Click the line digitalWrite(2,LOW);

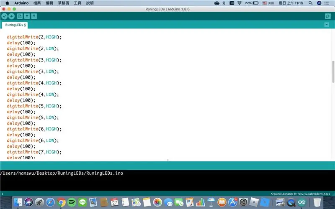point(33,48)
